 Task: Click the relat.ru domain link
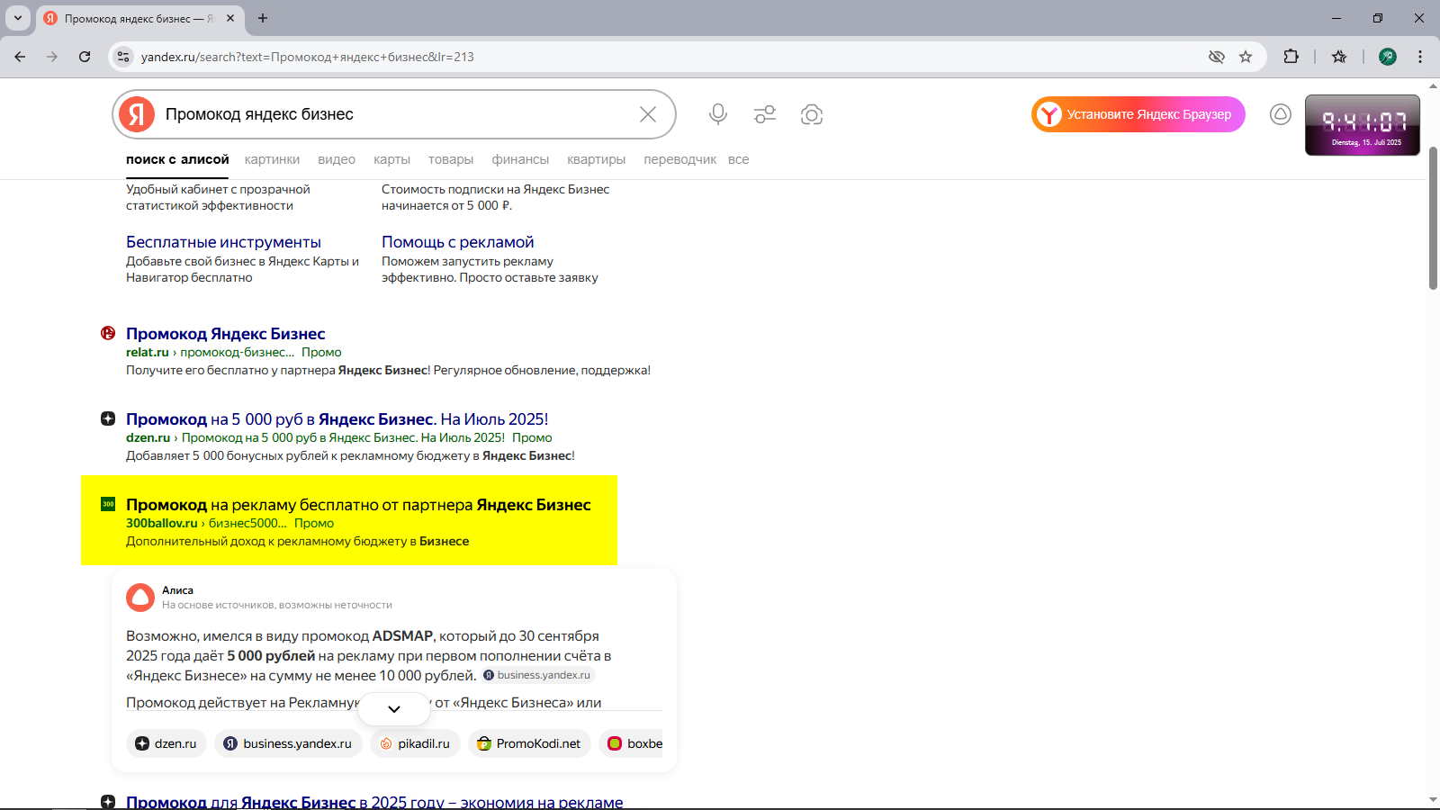tap(148, 352)
